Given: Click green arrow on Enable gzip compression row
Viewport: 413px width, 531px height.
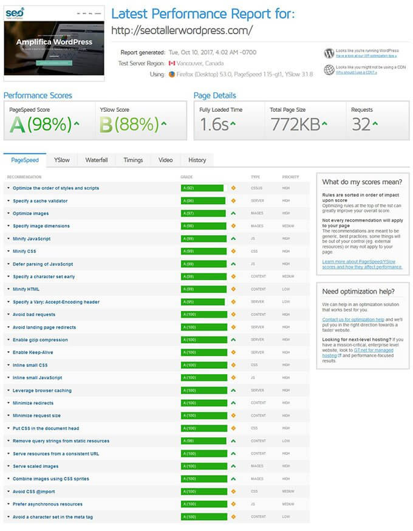Looking at the screenshot, I should pyautogui.click(x=233, y=340).
